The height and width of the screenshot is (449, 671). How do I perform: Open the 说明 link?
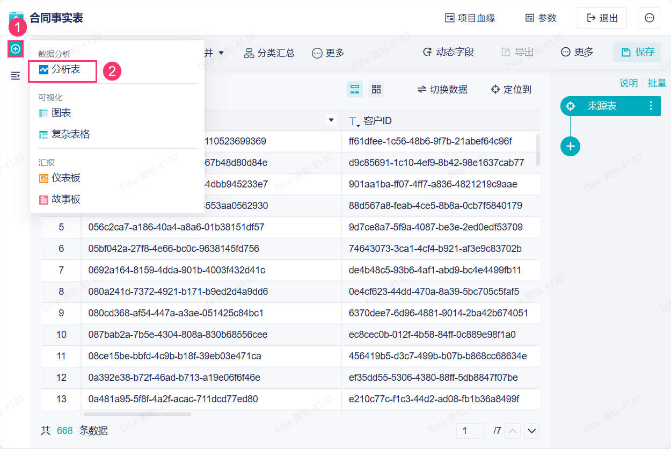(x=629, y=83)
